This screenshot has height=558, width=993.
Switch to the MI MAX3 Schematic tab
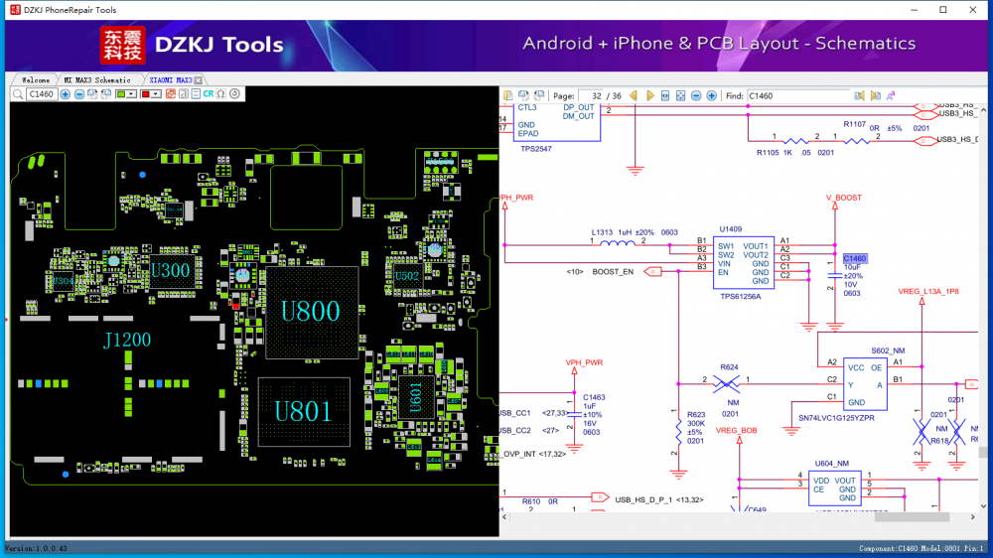coord(97,79)
